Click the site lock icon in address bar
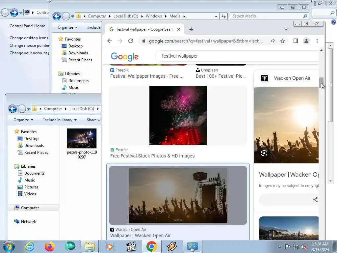Image resolution: width=337 pixels, height=253 pixels. (144, 41)
